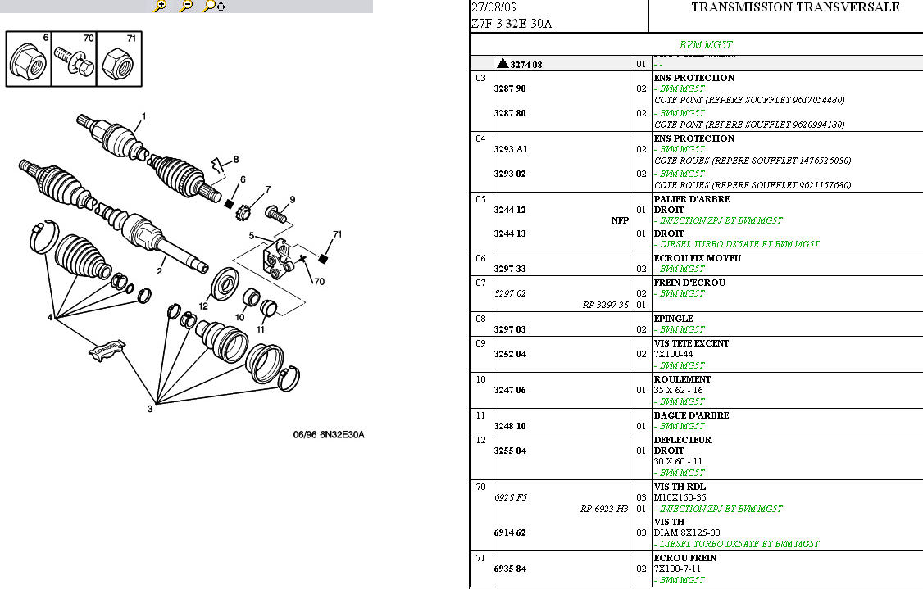
Task: Open part number 3297 33 hub nut
Action: point(510,269)
